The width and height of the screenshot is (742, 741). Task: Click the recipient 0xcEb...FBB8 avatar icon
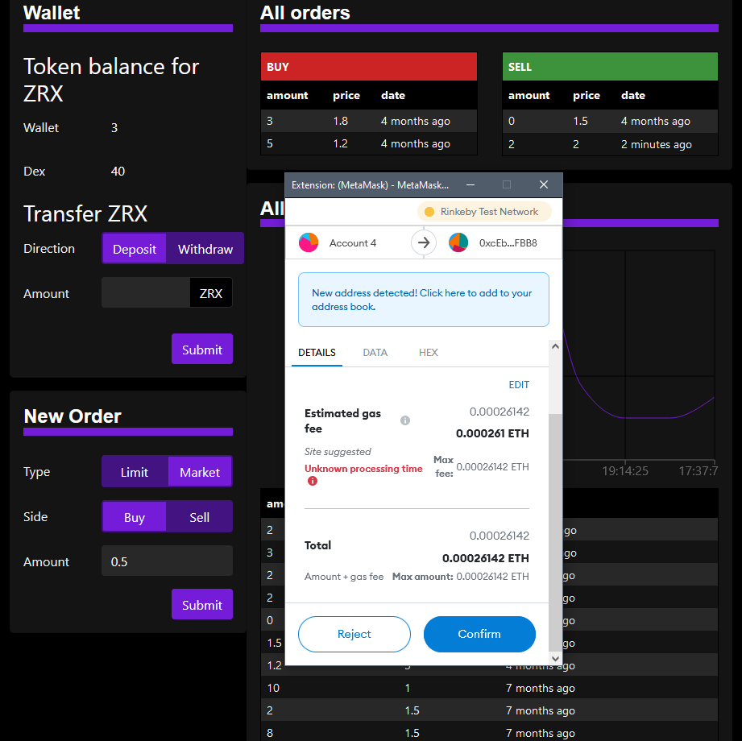click(458, 242)
